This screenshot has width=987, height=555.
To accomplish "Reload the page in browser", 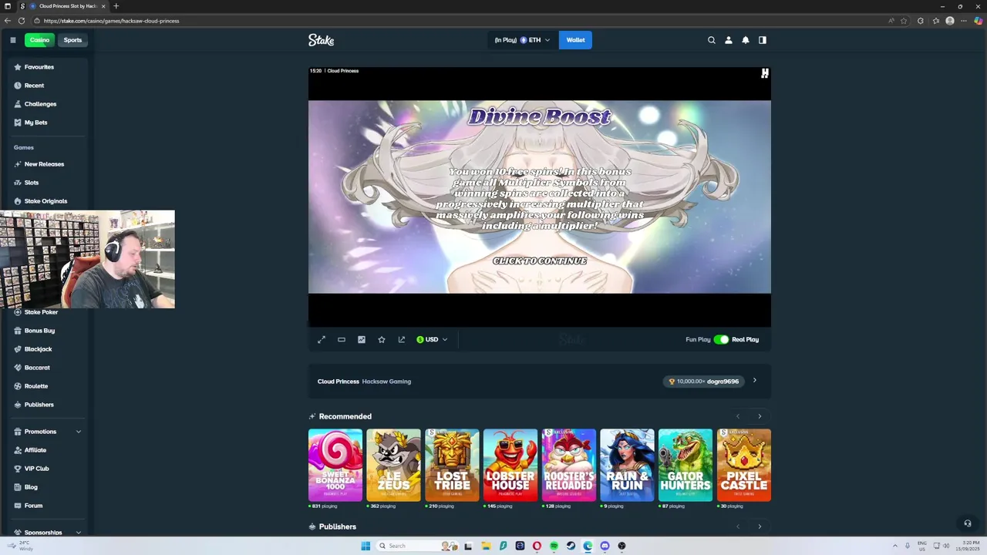I will (x=22, y=21).
